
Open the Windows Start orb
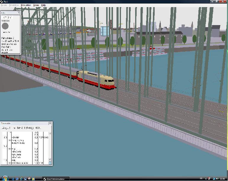coord(5,179)
